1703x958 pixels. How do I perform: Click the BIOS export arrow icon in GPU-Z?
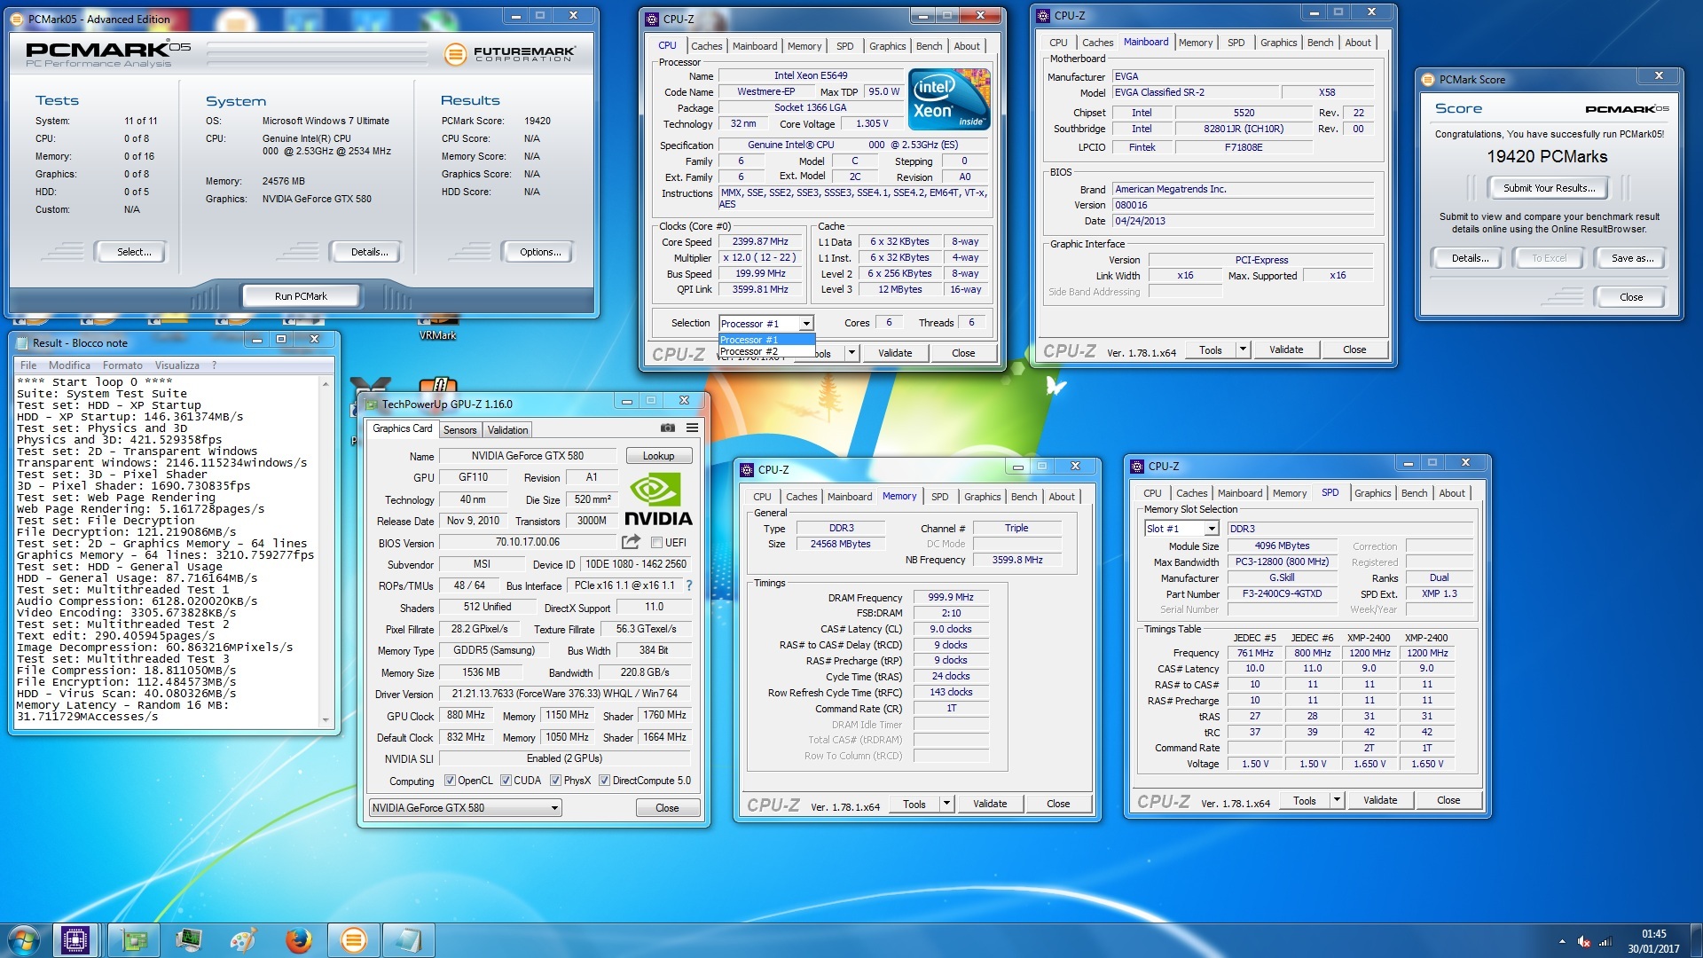[631, 542]
